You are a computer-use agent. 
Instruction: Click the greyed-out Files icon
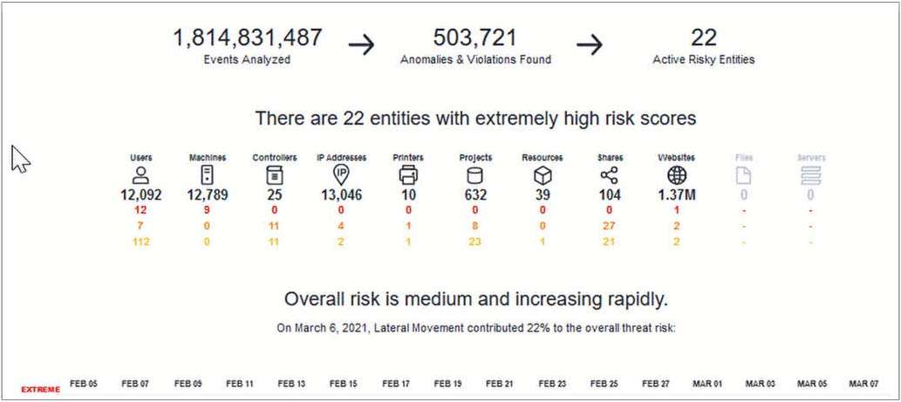[744, 175]
